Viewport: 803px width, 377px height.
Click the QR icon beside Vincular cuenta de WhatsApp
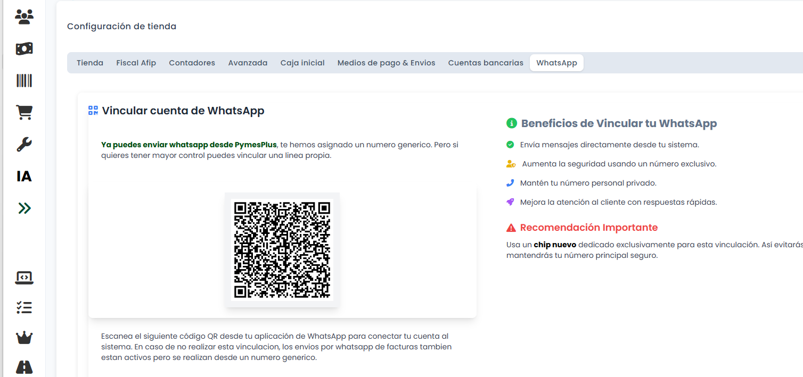tap(93, 110)
